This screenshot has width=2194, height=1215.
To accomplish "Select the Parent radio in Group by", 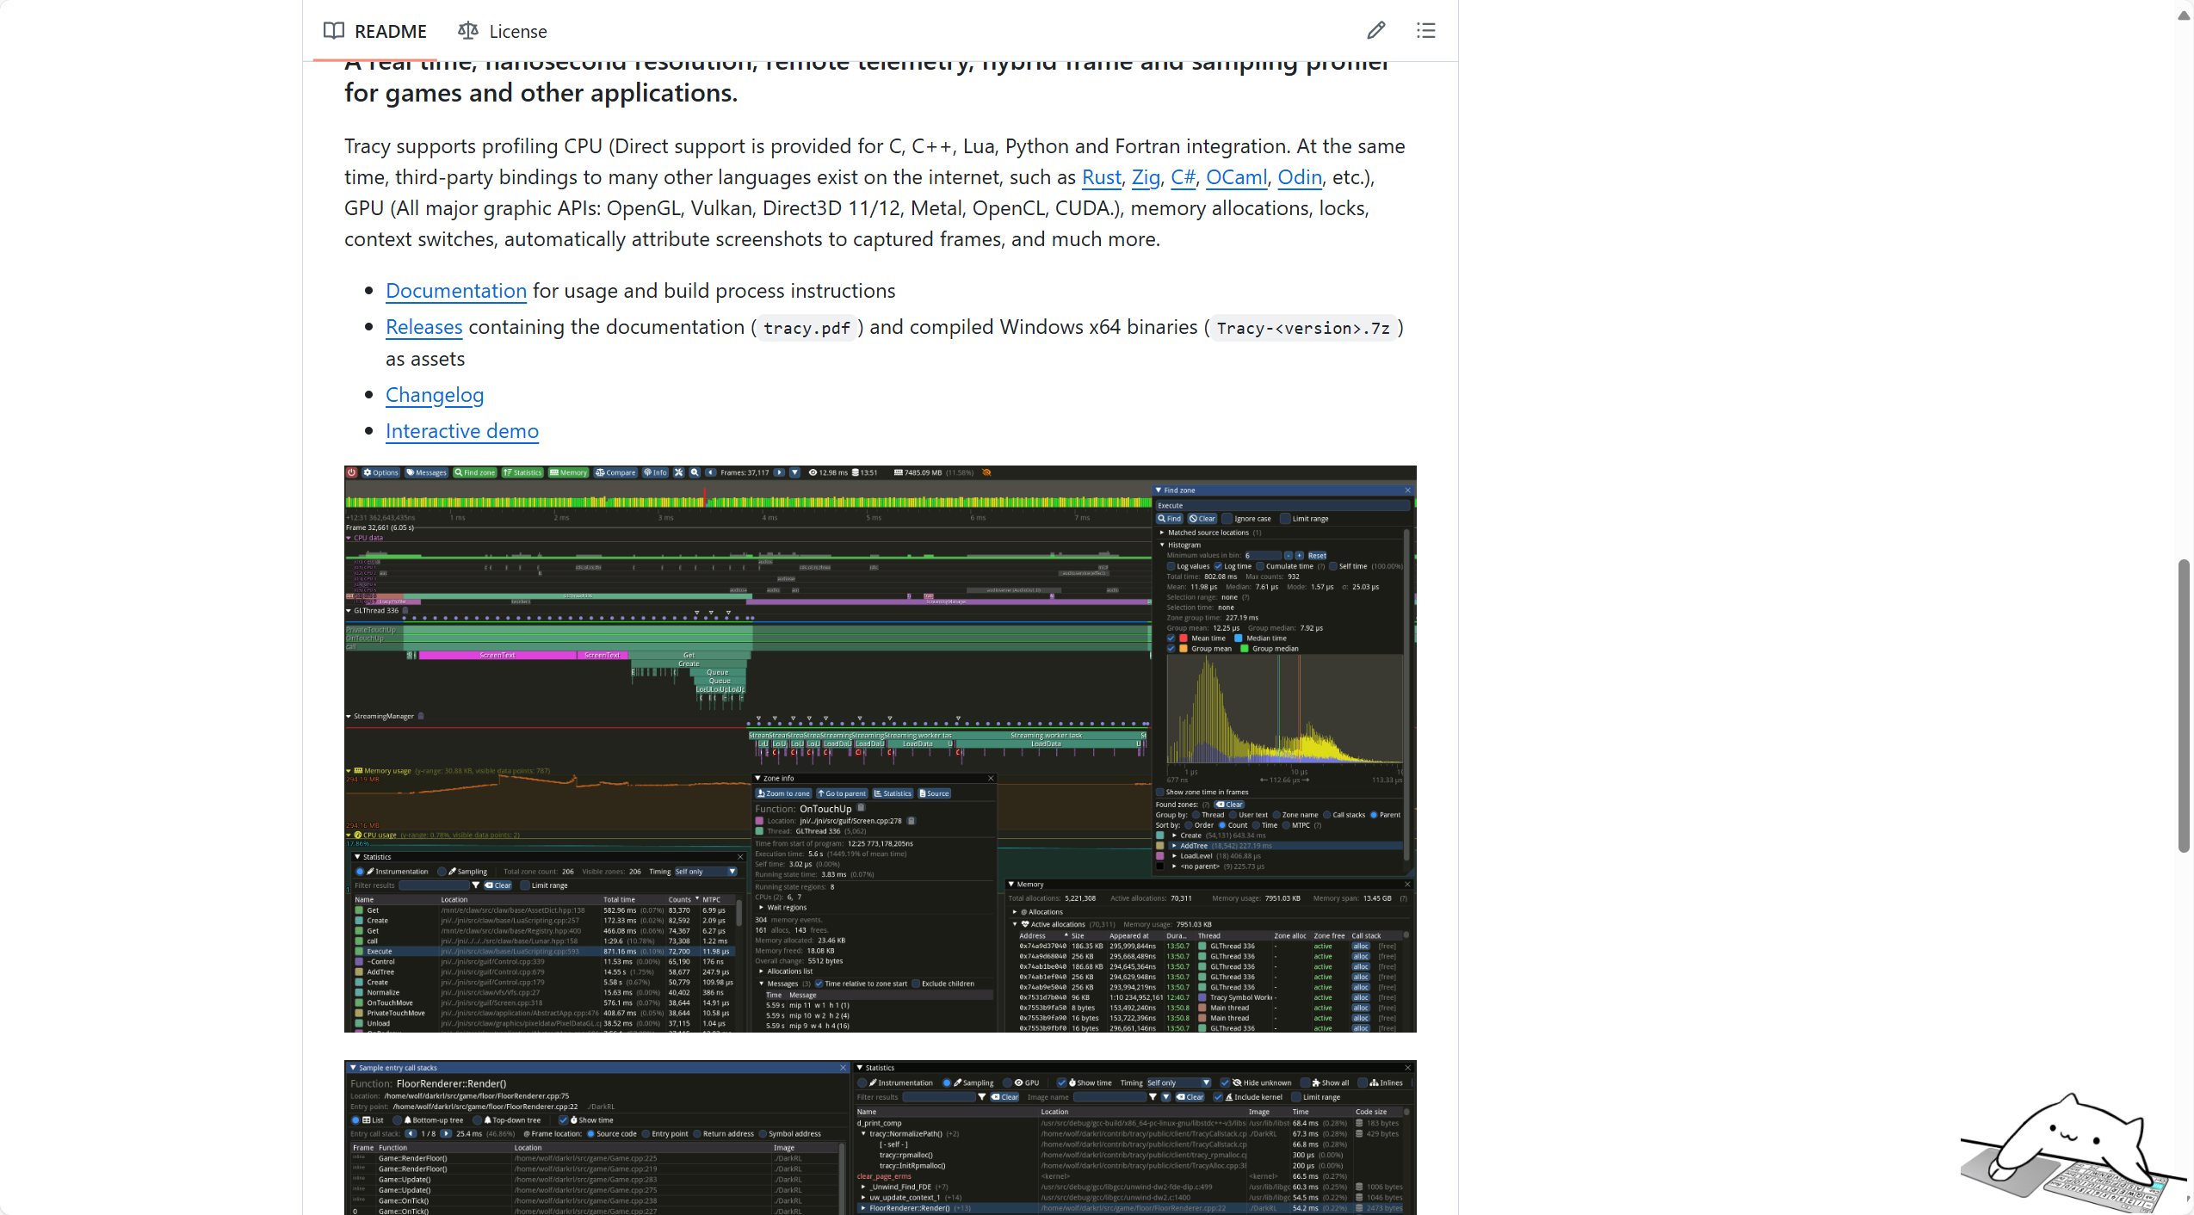I will (x=1374, y=814).
